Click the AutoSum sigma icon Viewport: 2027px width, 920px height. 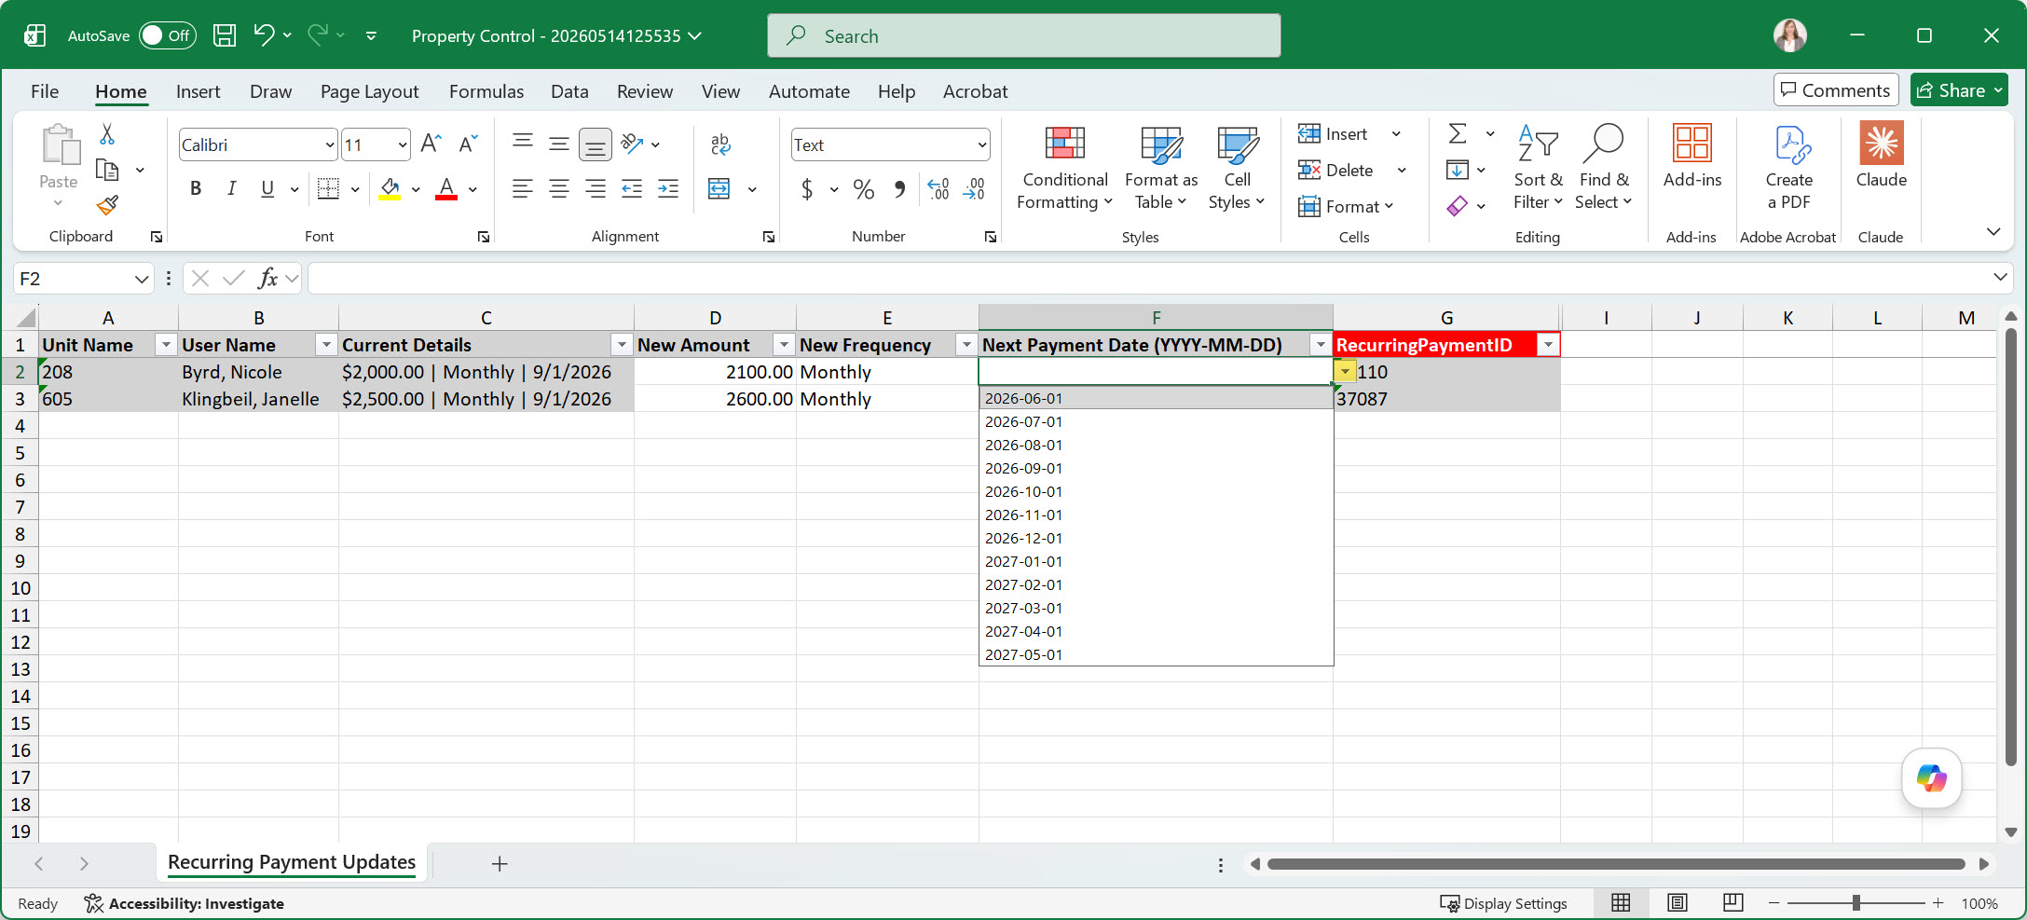[1458, 133]
